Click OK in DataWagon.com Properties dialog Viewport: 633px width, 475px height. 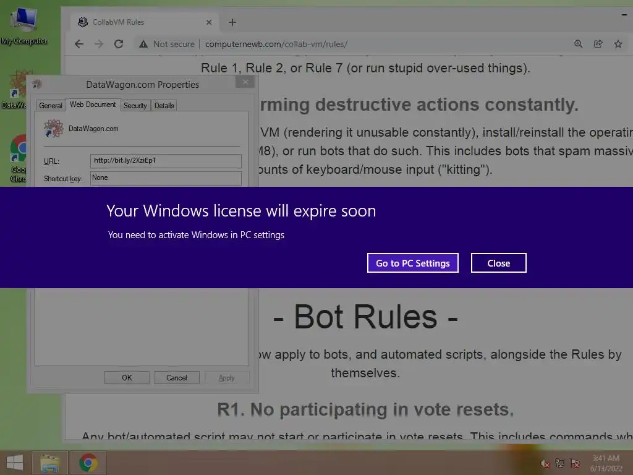[x=127, y=378]
